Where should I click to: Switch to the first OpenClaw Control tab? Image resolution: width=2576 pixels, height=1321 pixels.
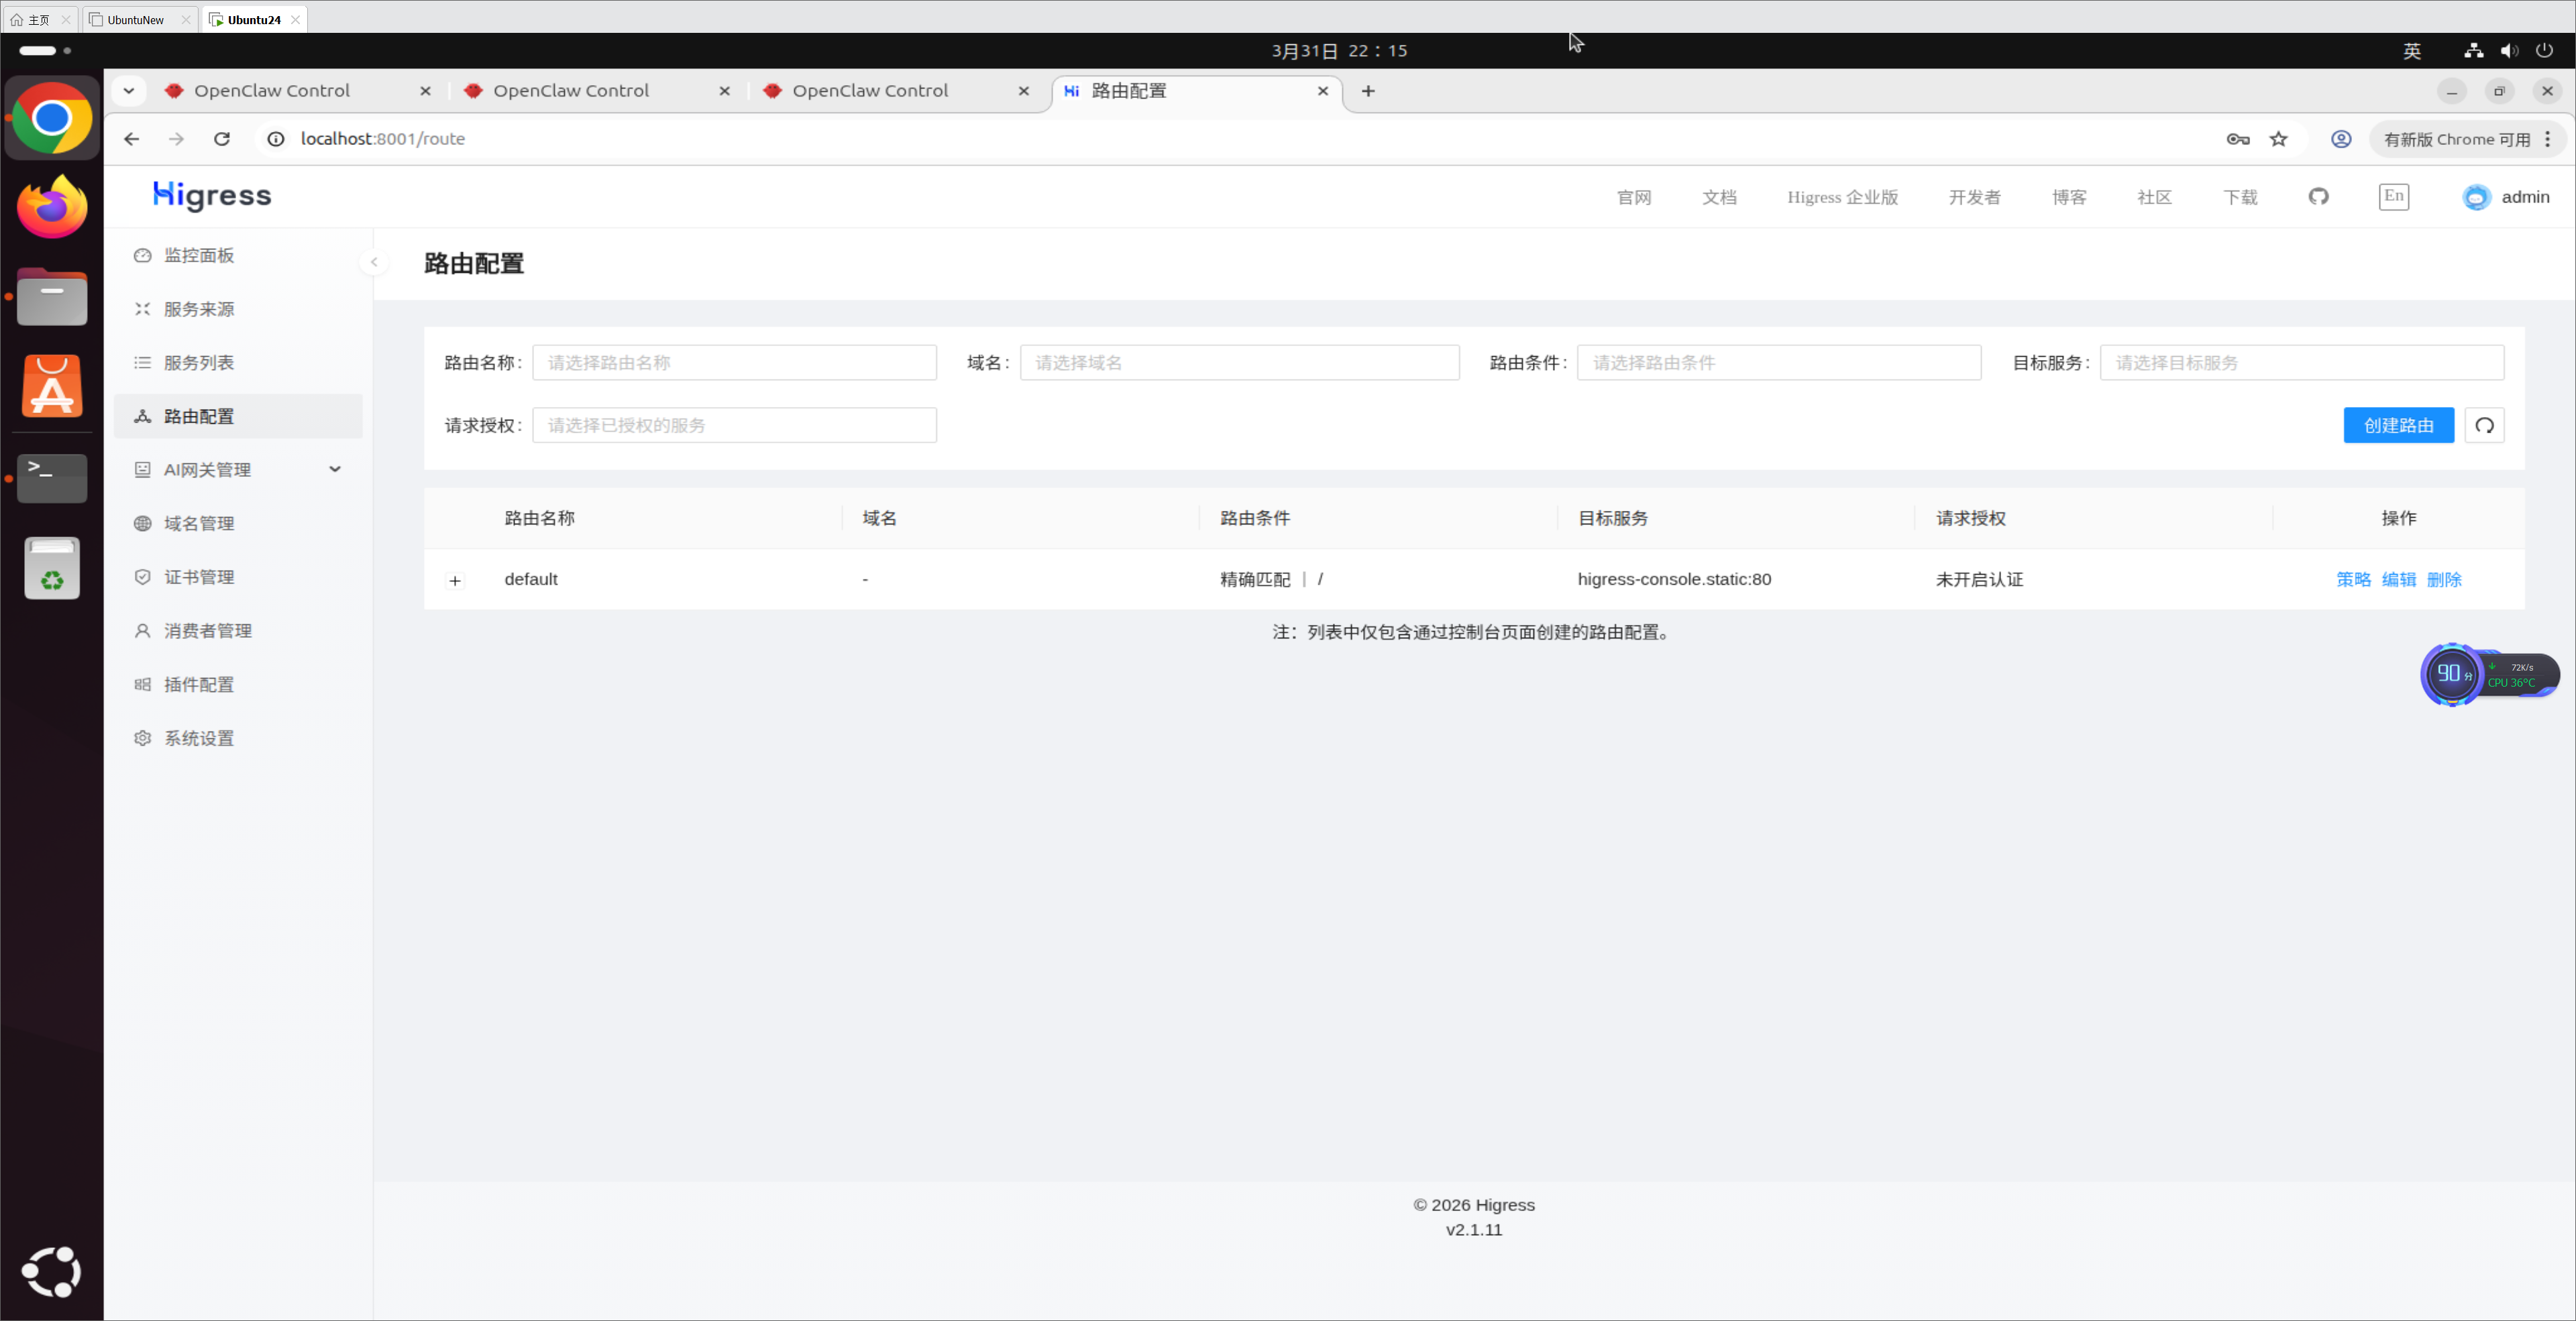coord(272,91)
